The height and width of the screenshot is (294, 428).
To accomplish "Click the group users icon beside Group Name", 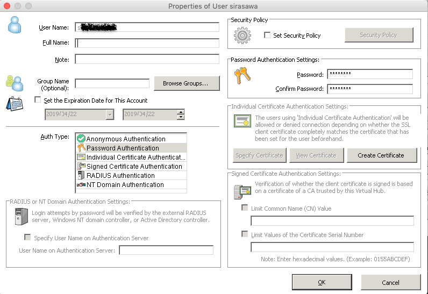I will [x=15, y=82].
